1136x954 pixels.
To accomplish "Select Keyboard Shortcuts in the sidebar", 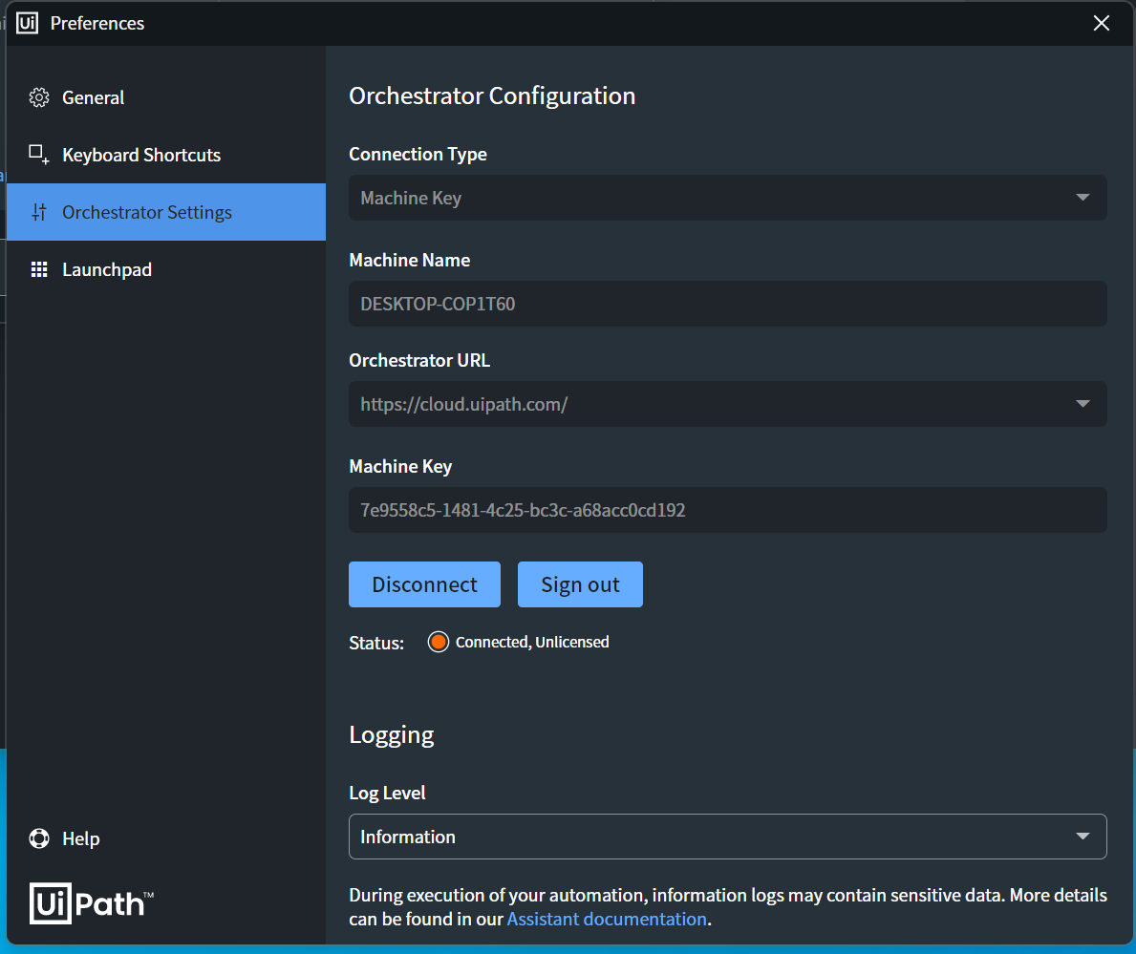I will point(141,155).
